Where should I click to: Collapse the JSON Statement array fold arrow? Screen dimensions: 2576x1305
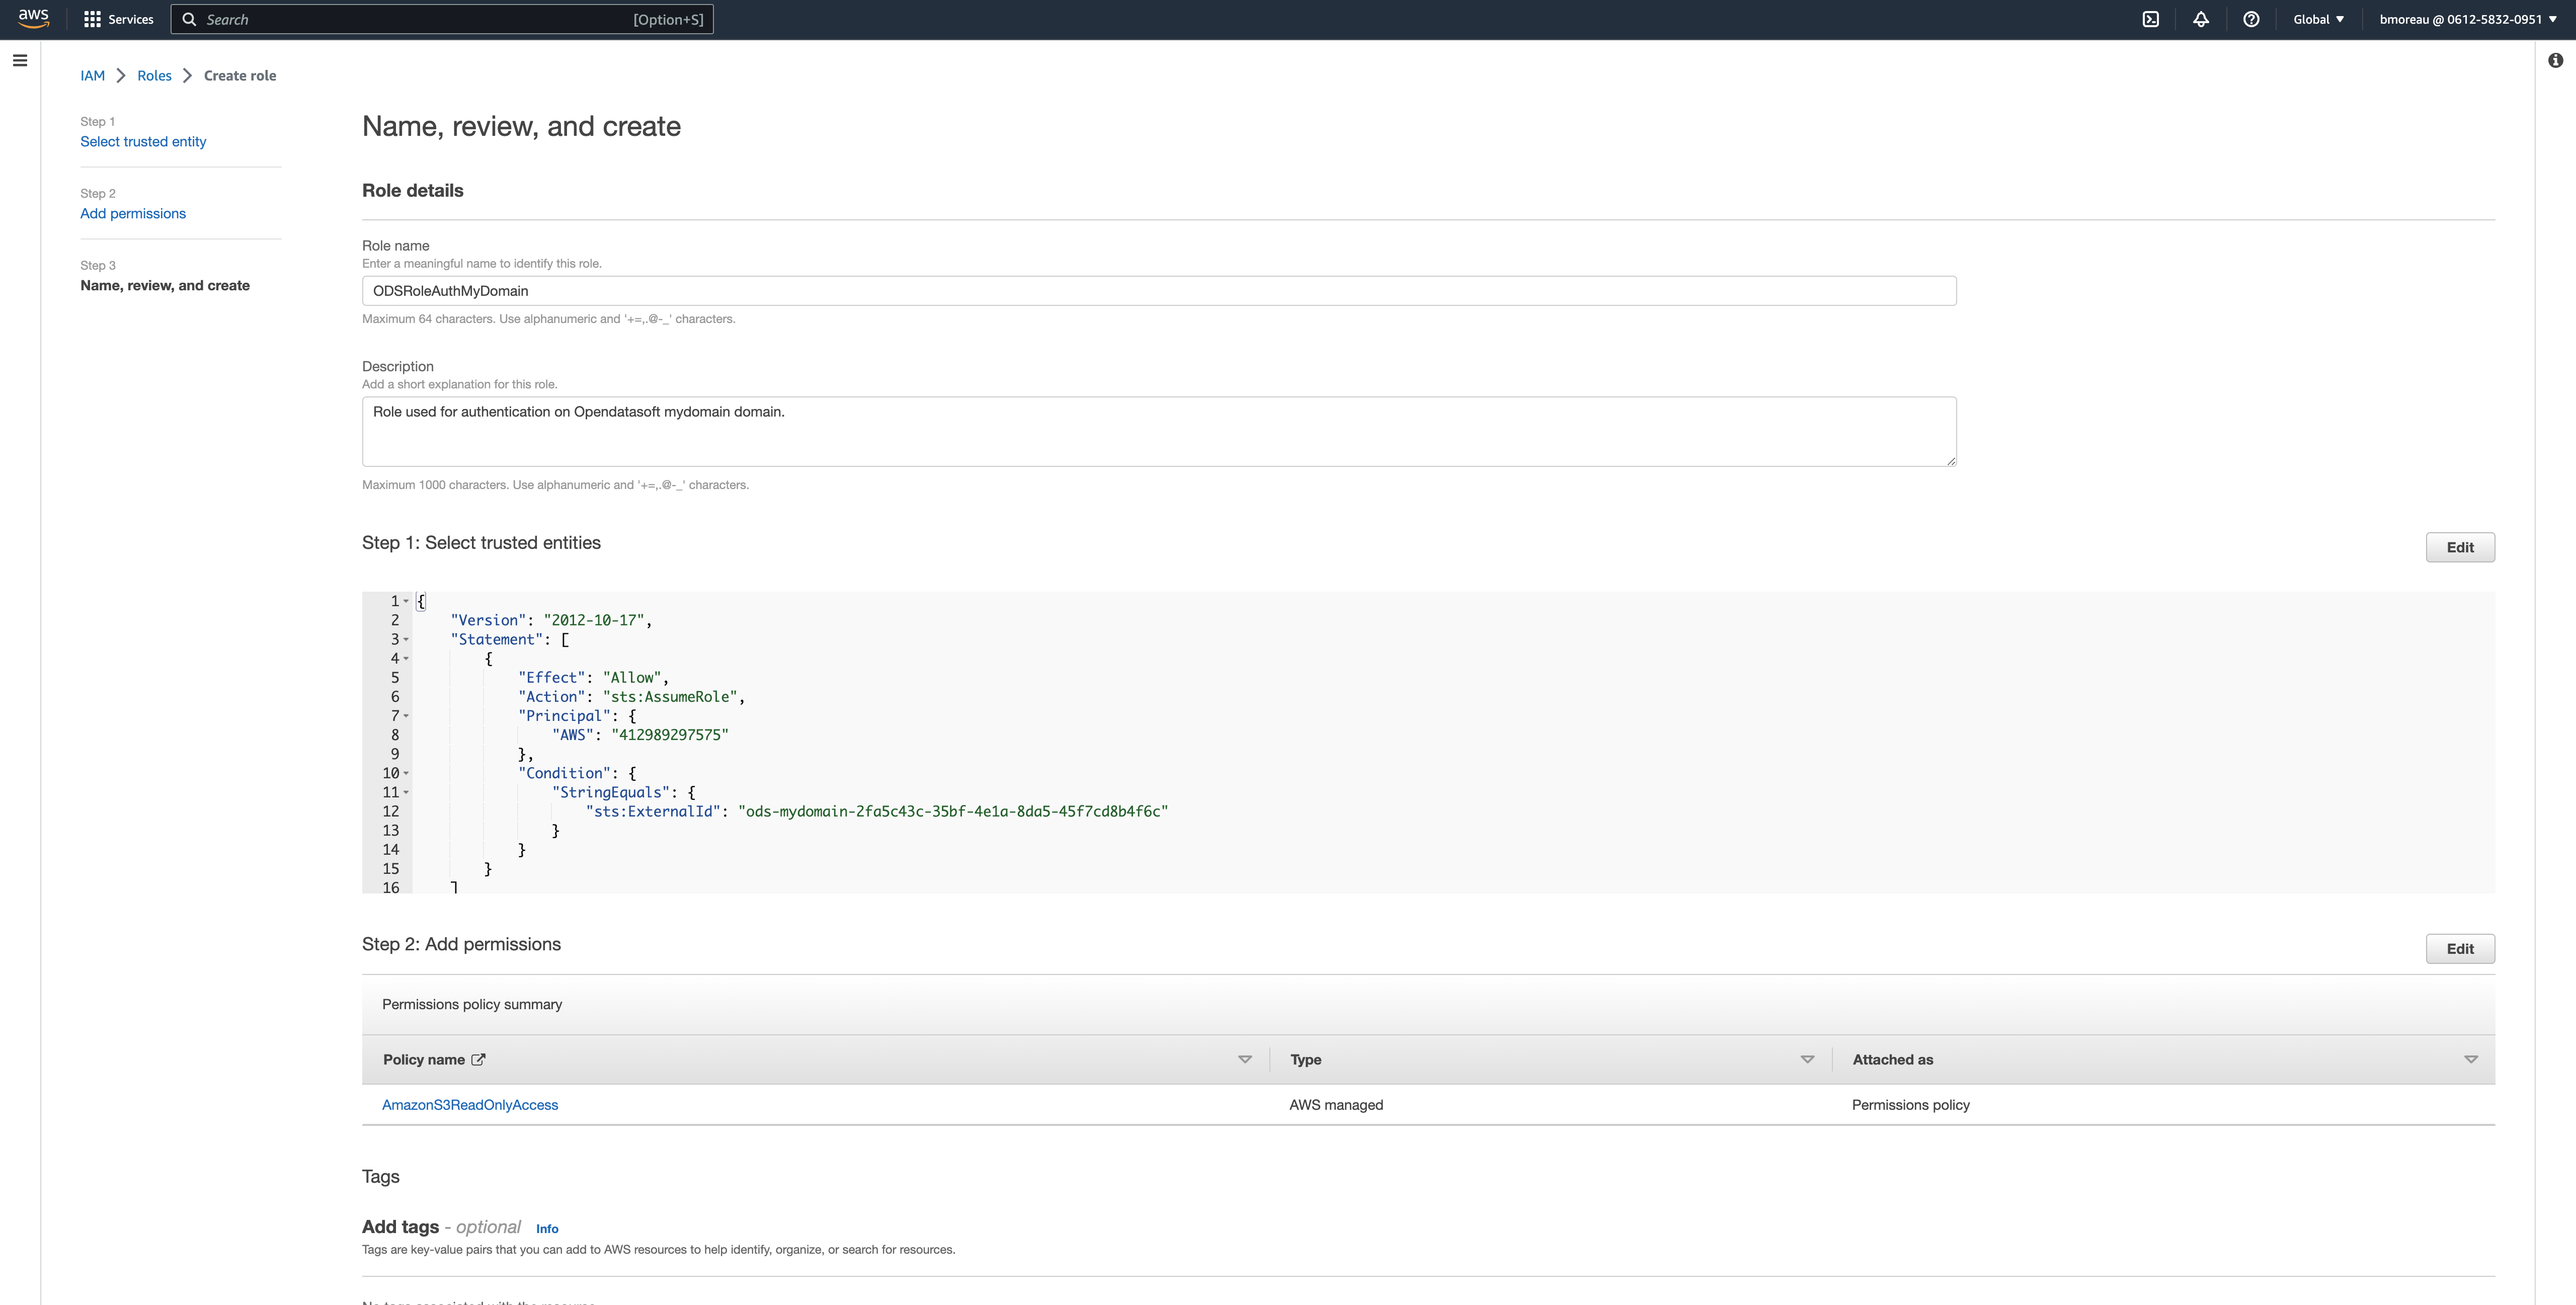click(x=406, y=640)
